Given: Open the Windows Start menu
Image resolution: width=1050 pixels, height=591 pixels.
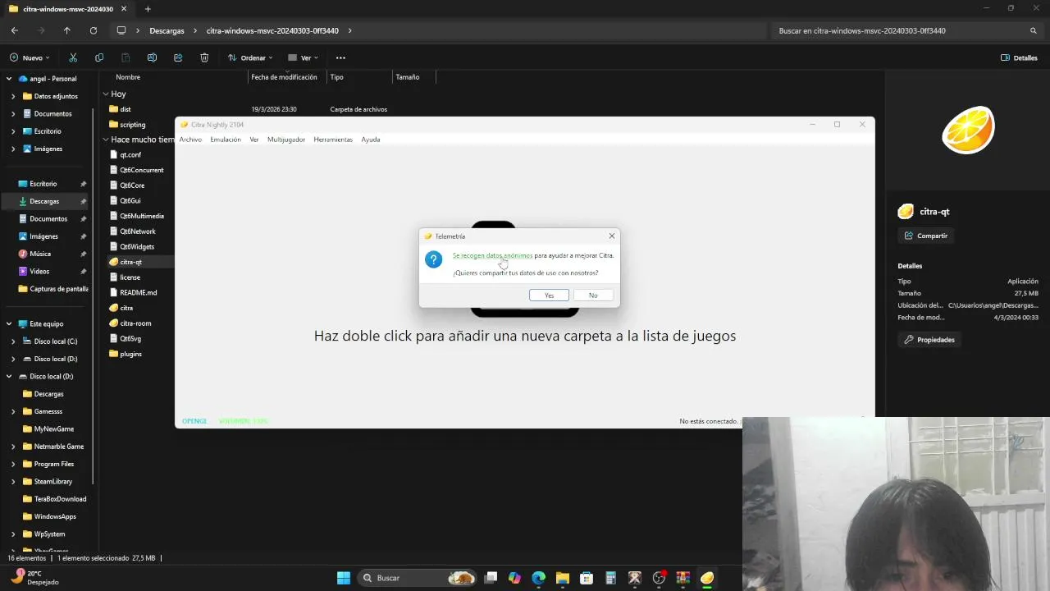Looking at the screenshot, I should click(x=344, y=578).
